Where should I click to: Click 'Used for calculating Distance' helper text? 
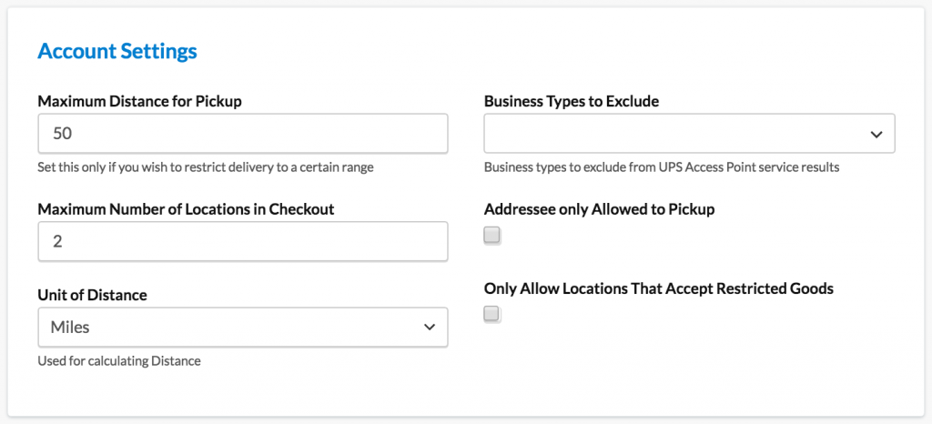pyautogui.click(x=119, y=361)
